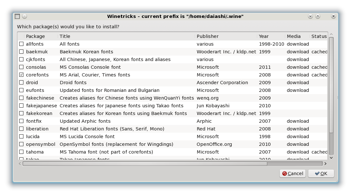Screen dimensions: 351x195
Task: Click 'Arphic' publisher cell
Action: click(x=204, y=121)
